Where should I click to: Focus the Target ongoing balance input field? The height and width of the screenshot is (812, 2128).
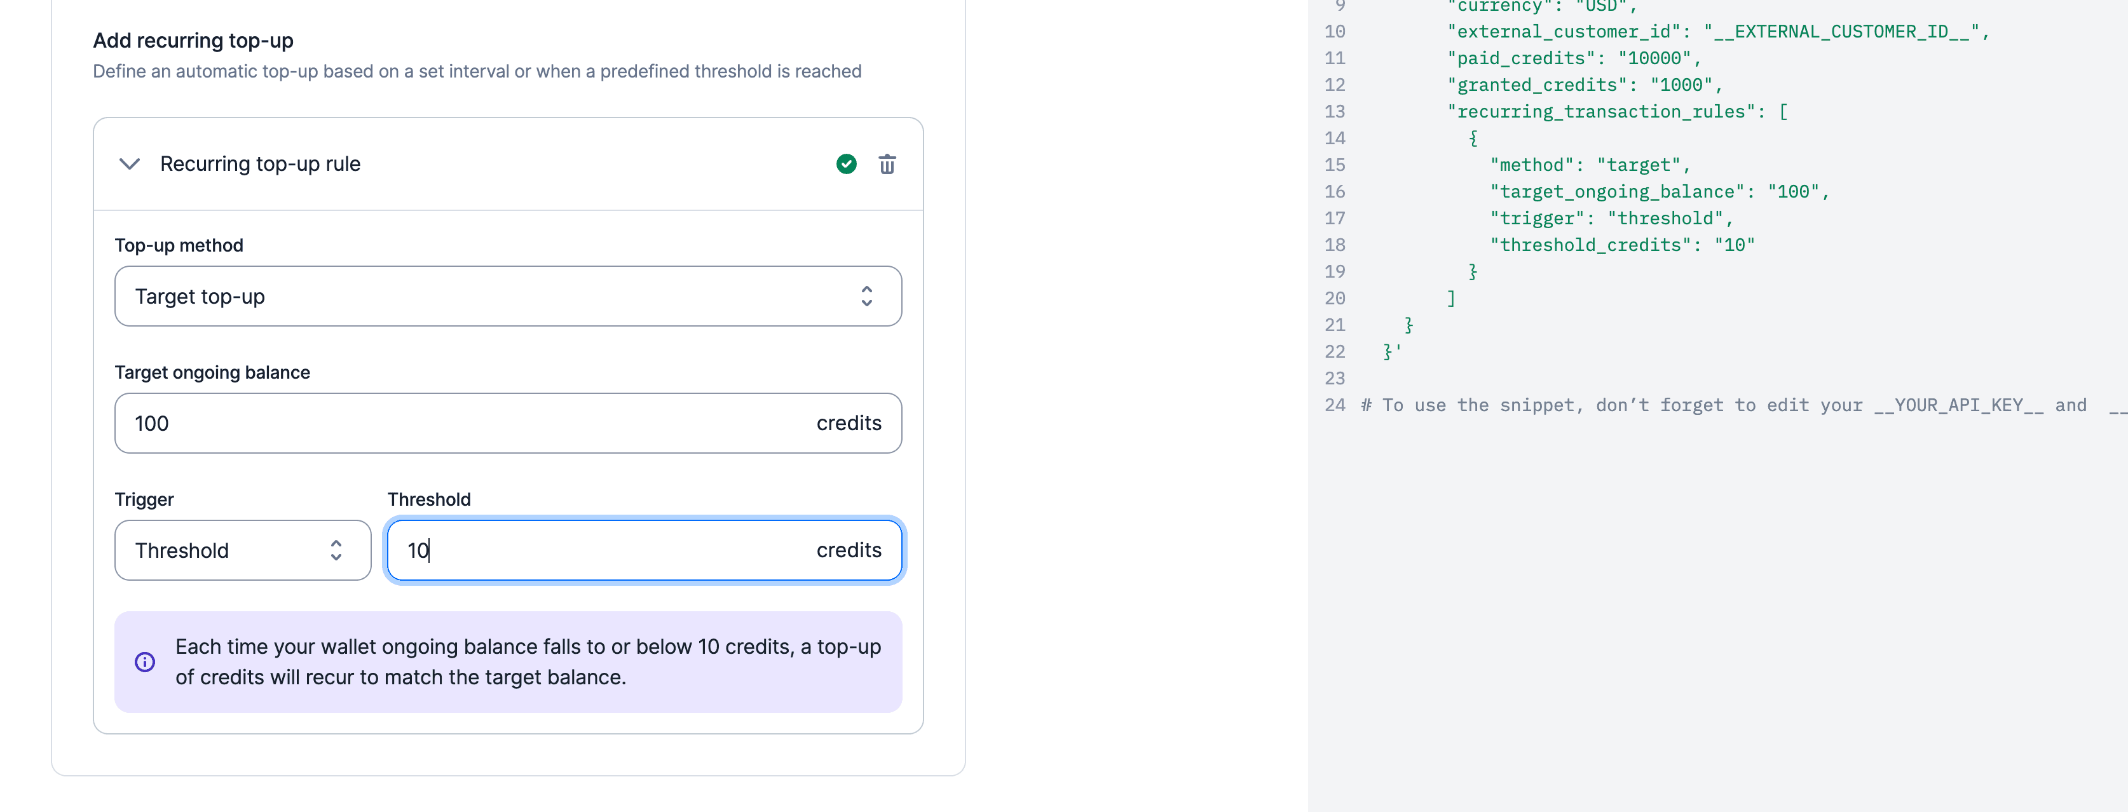pyautogui.click(x=463, y=423)
